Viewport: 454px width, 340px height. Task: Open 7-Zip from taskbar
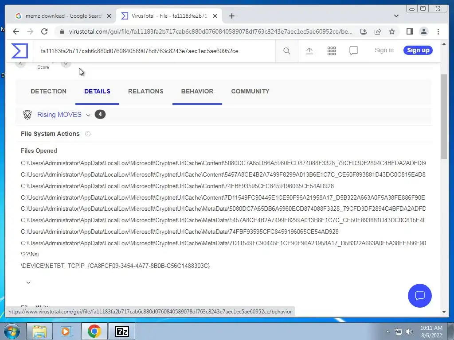point(121,331)
